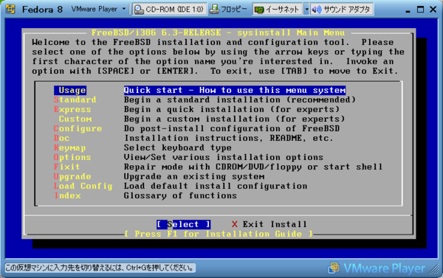The image size is (443, 278).
Task: Choose the Load Config entry
Action: coord(83,186)
